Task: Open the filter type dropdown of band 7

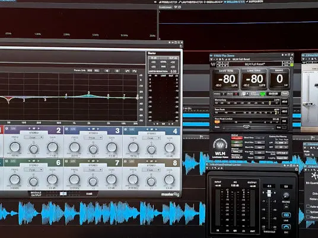Action: coord(93,169)
